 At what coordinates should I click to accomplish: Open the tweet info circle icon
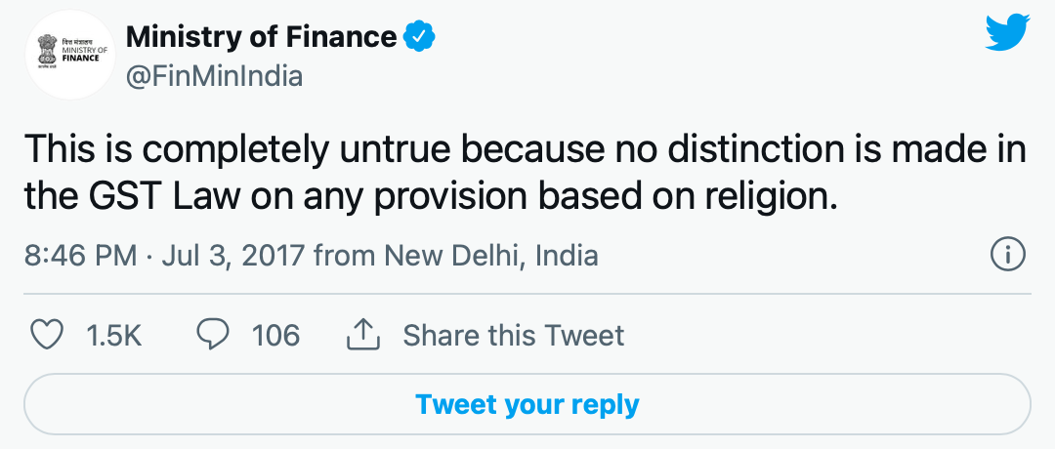(x=1006, y=256)
